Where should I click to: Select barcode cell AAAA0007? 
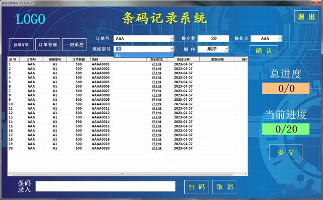(x=101, y=91)
